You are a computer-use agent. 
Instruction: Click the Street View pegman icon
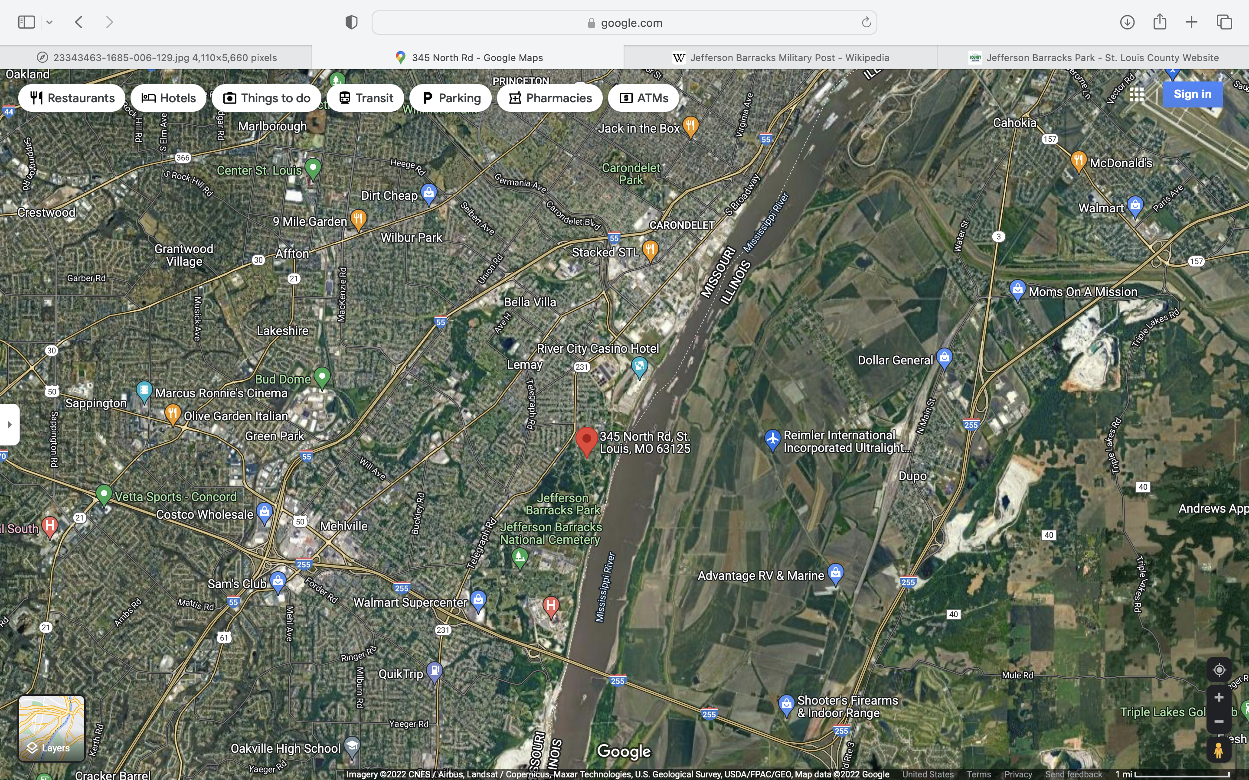1219,750
